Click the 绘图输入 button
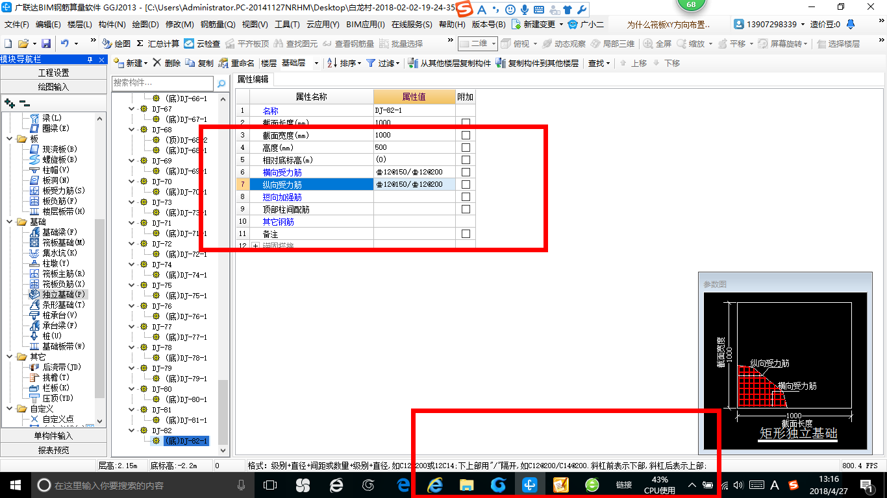 point(53,86)
